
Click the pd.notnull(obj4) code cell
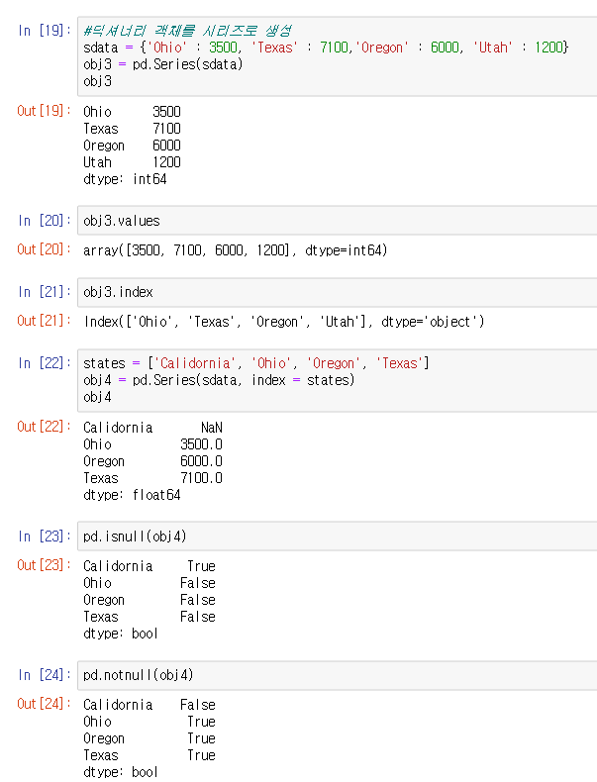pyautogui.click(x=338, y=675)
